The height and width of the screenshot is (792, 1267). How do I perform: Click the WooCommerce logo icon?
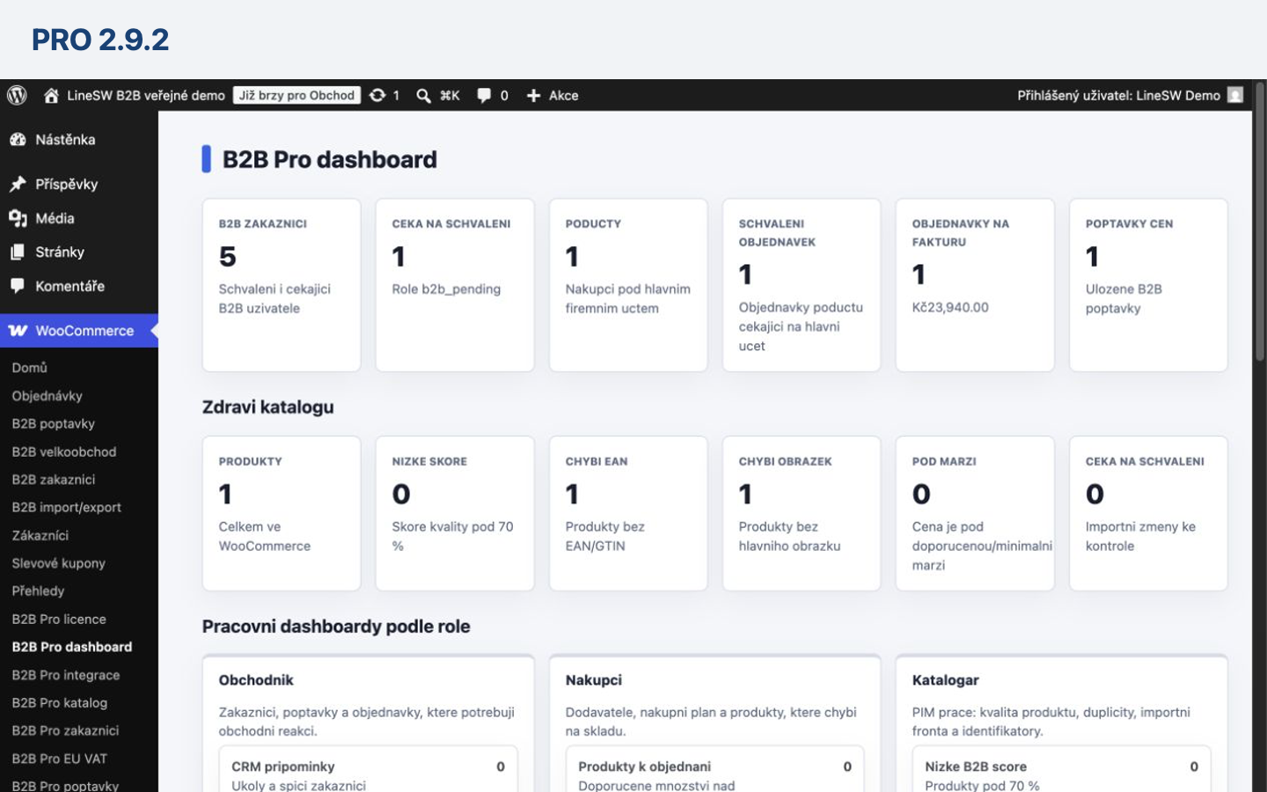(18, 331)
